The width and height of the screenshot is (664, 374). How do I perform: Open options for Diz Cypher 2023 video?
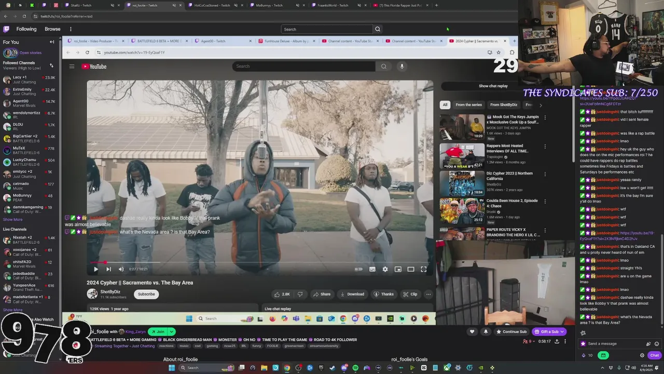[x=545, y=175]
